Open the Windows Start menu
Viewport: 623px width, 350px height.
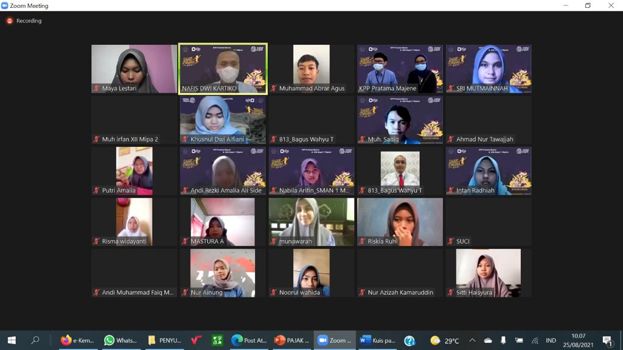pos(12,340)
